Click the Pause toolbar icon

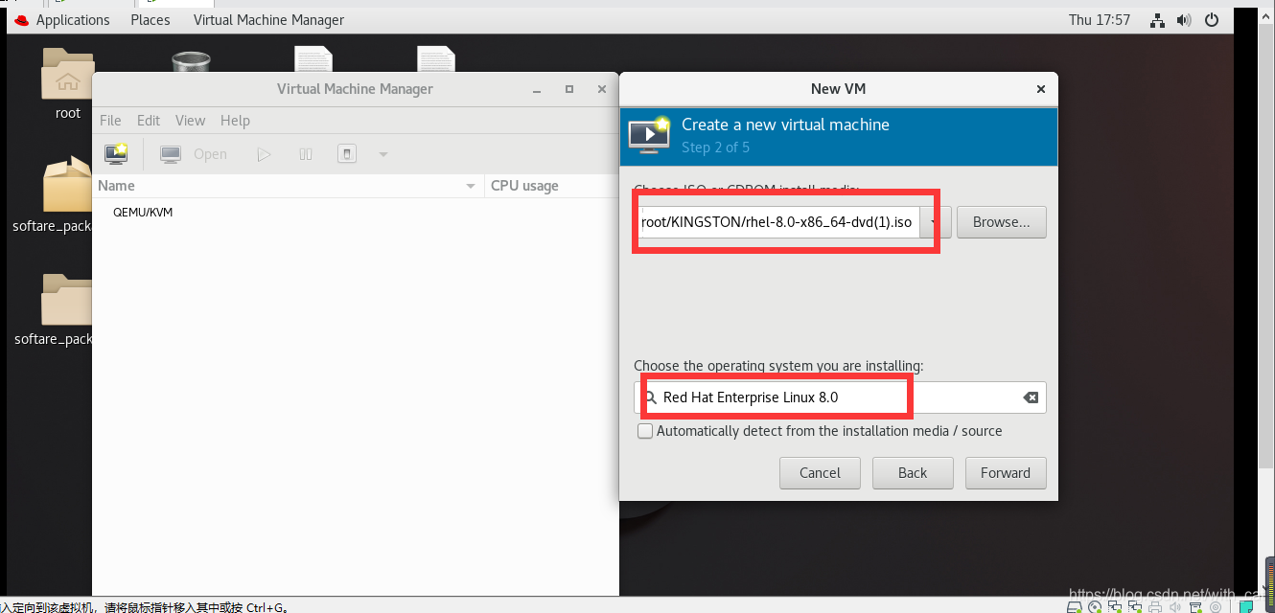pyautogui.click(x=306, y=153)
